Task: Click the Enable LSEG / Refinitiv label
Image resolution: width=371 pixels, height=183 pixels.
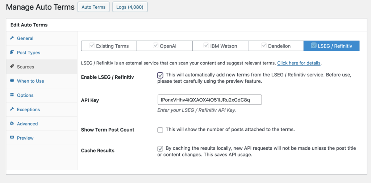Action: tap(107, 77)
